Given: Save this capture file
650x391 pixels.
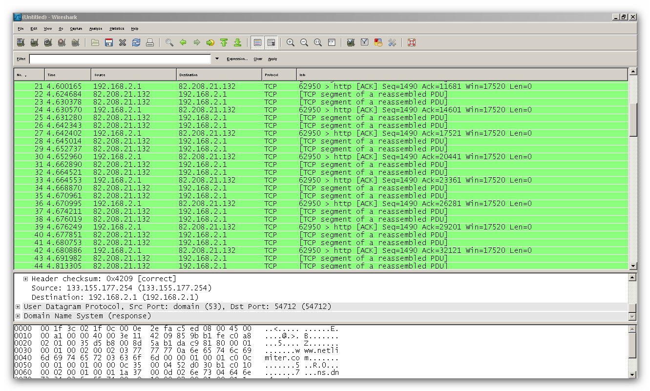Looking at the screenshot, I should 109,42.
